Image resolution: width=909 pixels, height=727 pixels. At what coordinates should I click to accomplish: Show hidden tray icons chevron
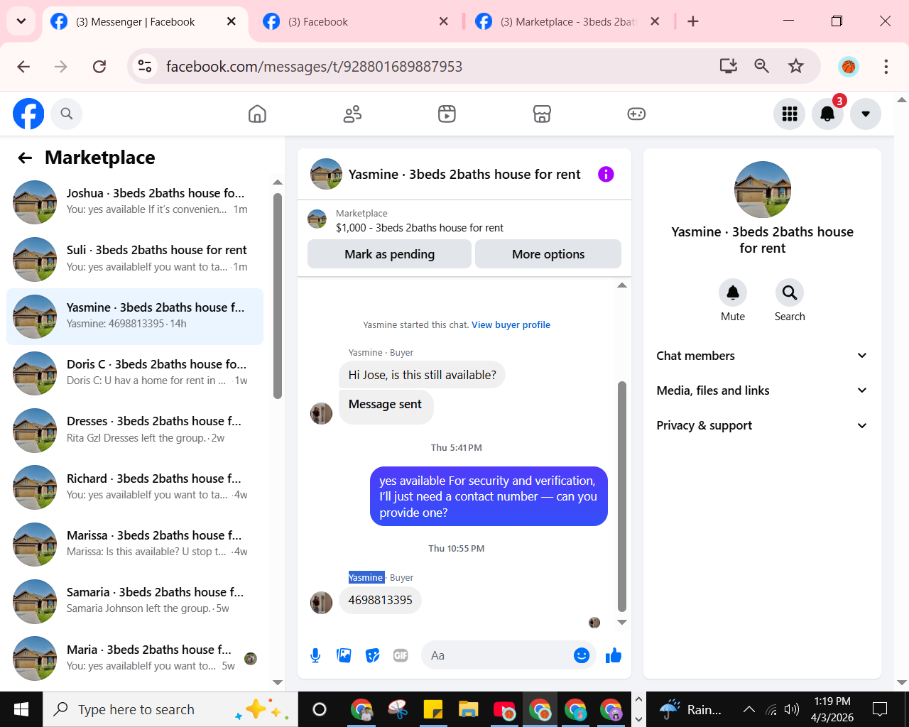[x=749, y=709]
